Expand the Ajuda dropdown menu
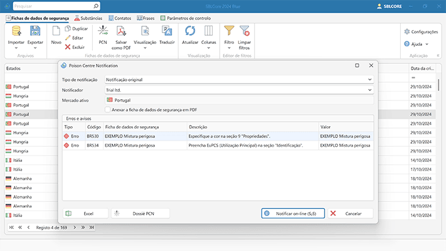The height and width of the screenshot is (251, 446). click(427, 45)
